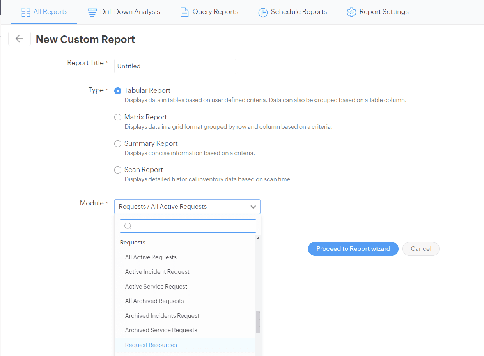Select the Scan Report radio button

118,170
